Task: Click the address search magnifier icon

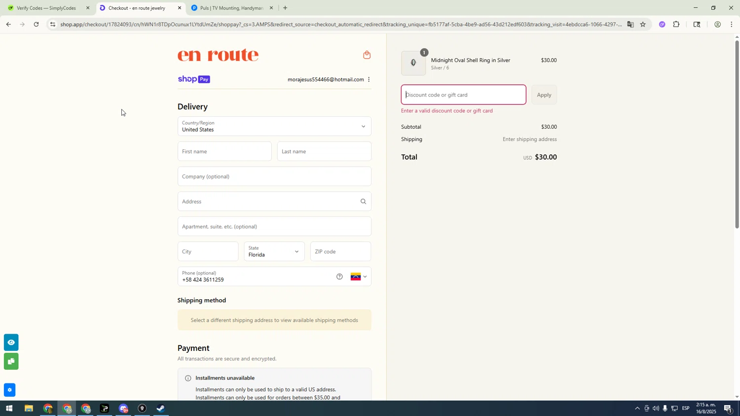Action: [363, 201]
